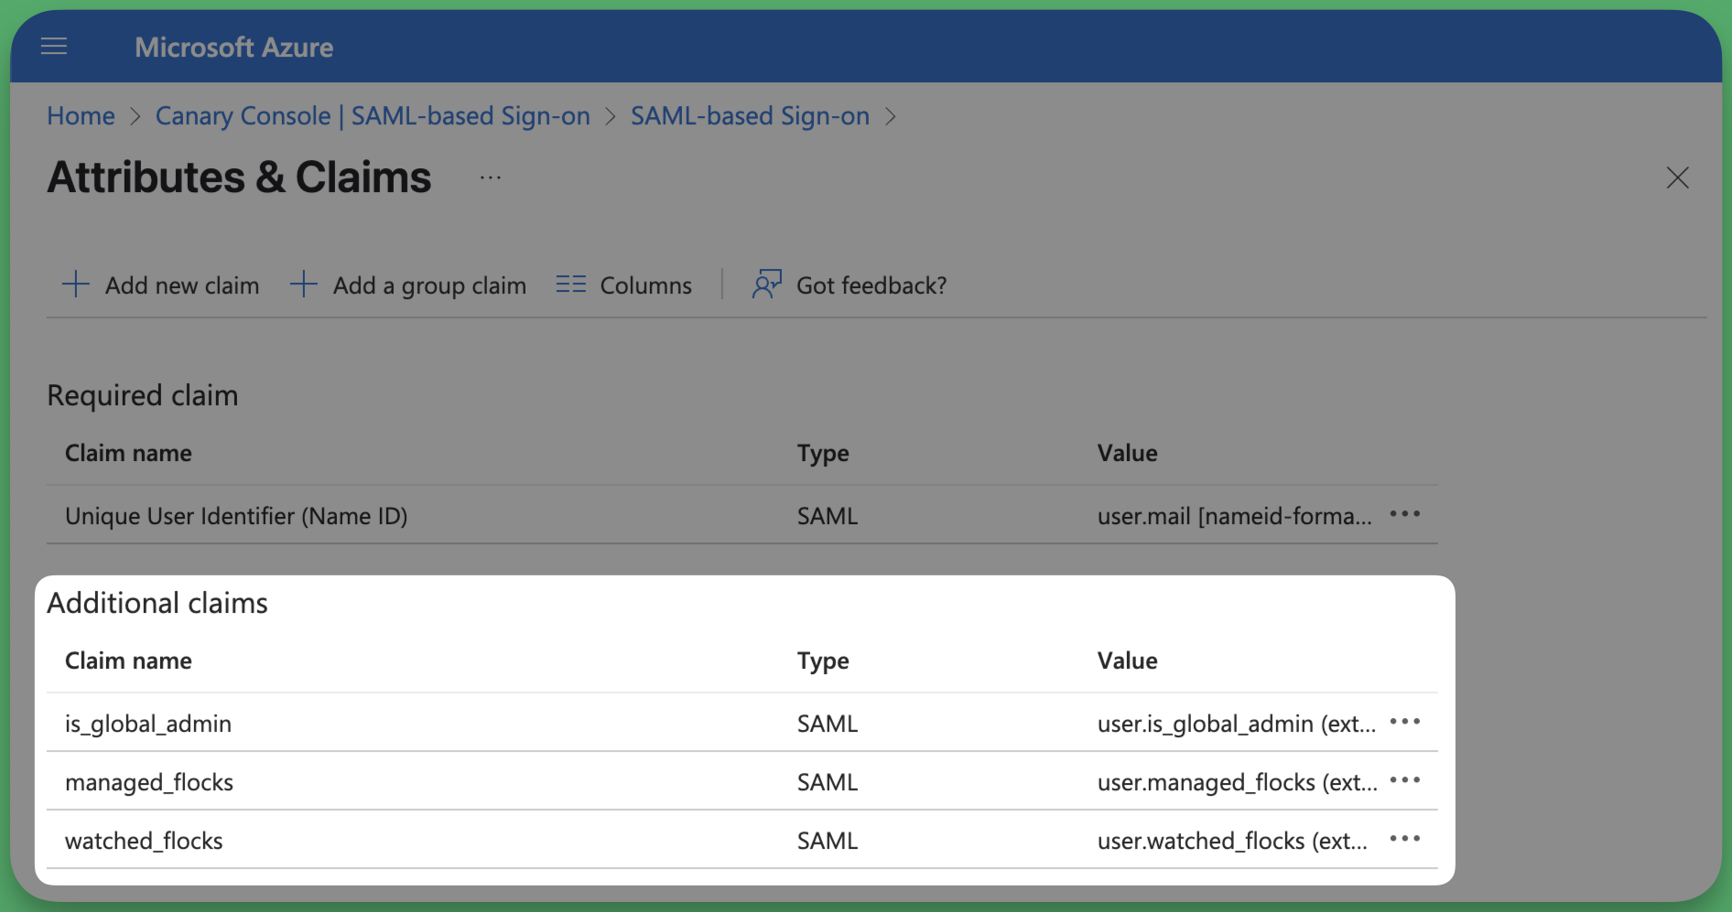Viewport: 1732px width, 912px height.
Task: Open options for Unique User Identifier row
Action: pos(1405,514)
